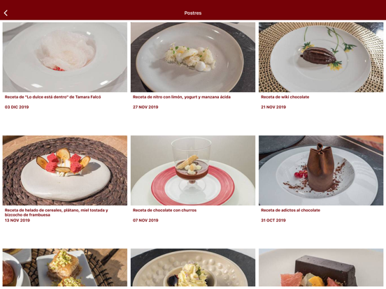386x289 pixels.
Task: Open the whipped cream dessert photo at bottom
Action: pos(193,267)
